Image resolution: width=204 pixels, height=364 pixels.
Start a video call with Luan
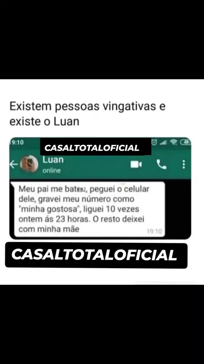pos(136,165)
